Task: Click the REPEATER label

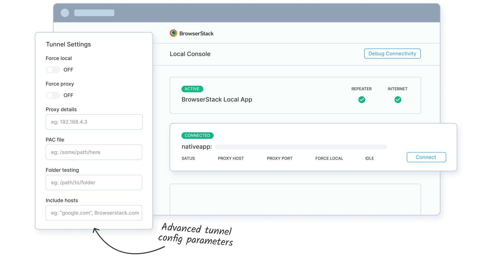Action: coord(361,89)
